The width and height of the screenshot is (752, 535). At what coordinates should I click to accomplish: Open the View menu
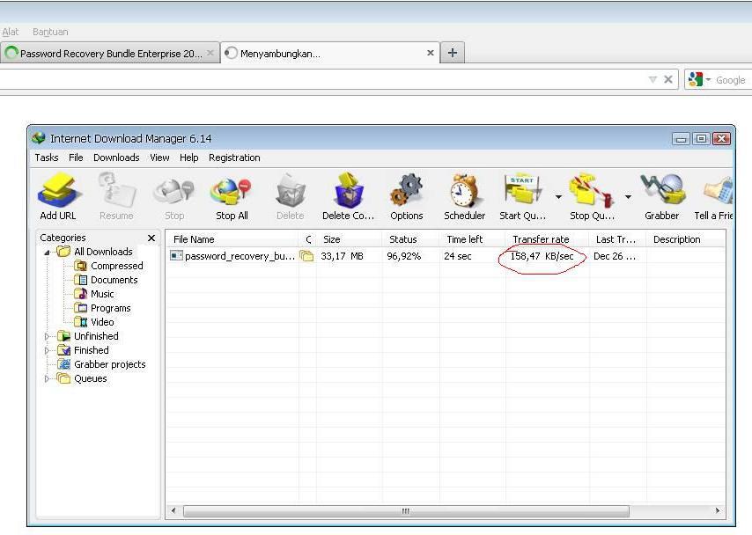tap(159, 158)
